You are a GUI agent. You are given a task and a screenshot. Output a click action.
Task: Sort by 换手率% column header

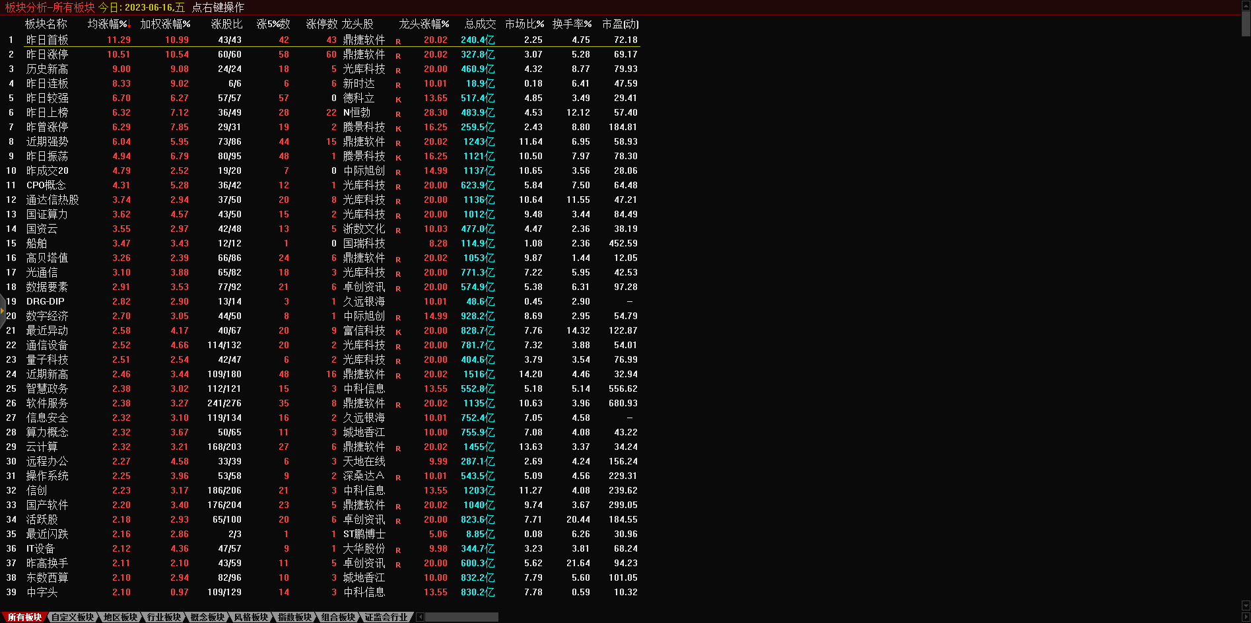pos(572,24)
